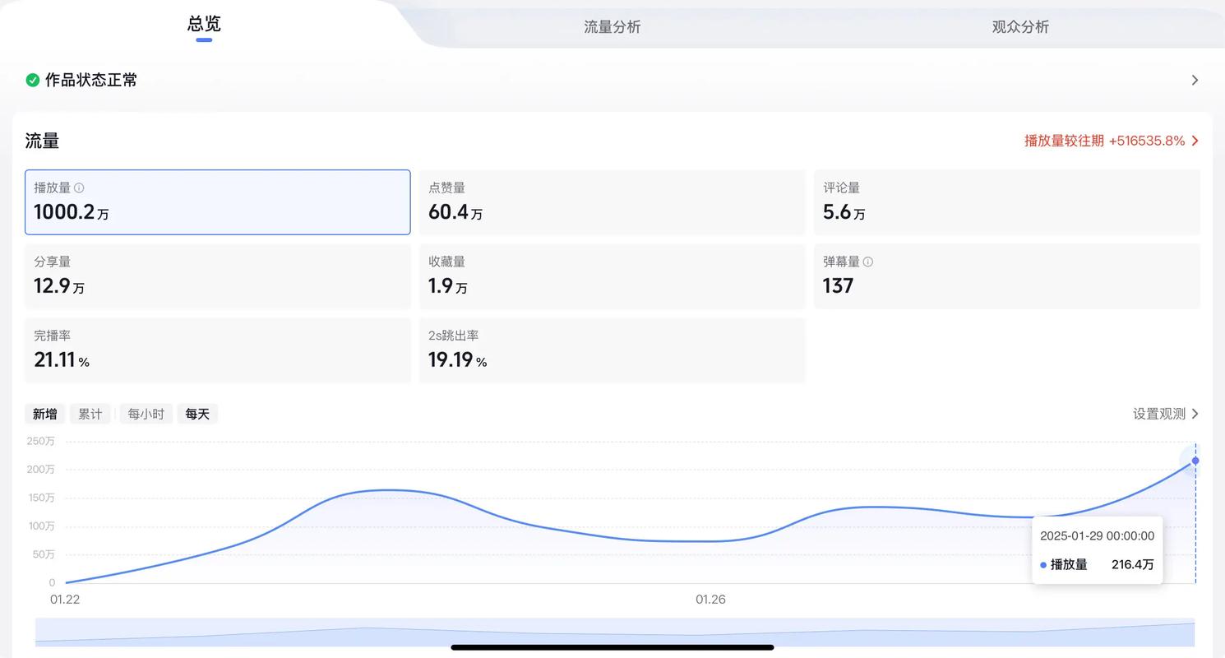Switch to 每小时 granularity
The height and width of the screenshot is (658, 1225).
146,414
